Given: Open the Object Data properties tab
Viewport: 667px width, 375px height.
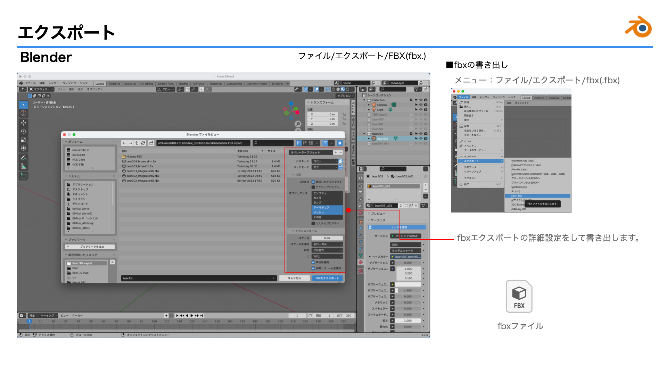Looking at the screenshot, I should click(x=361, y=256).
